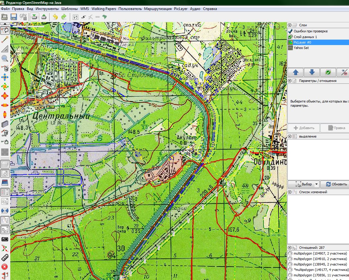
Task: Move selected layer up with blue arrow
Action: 296,72
